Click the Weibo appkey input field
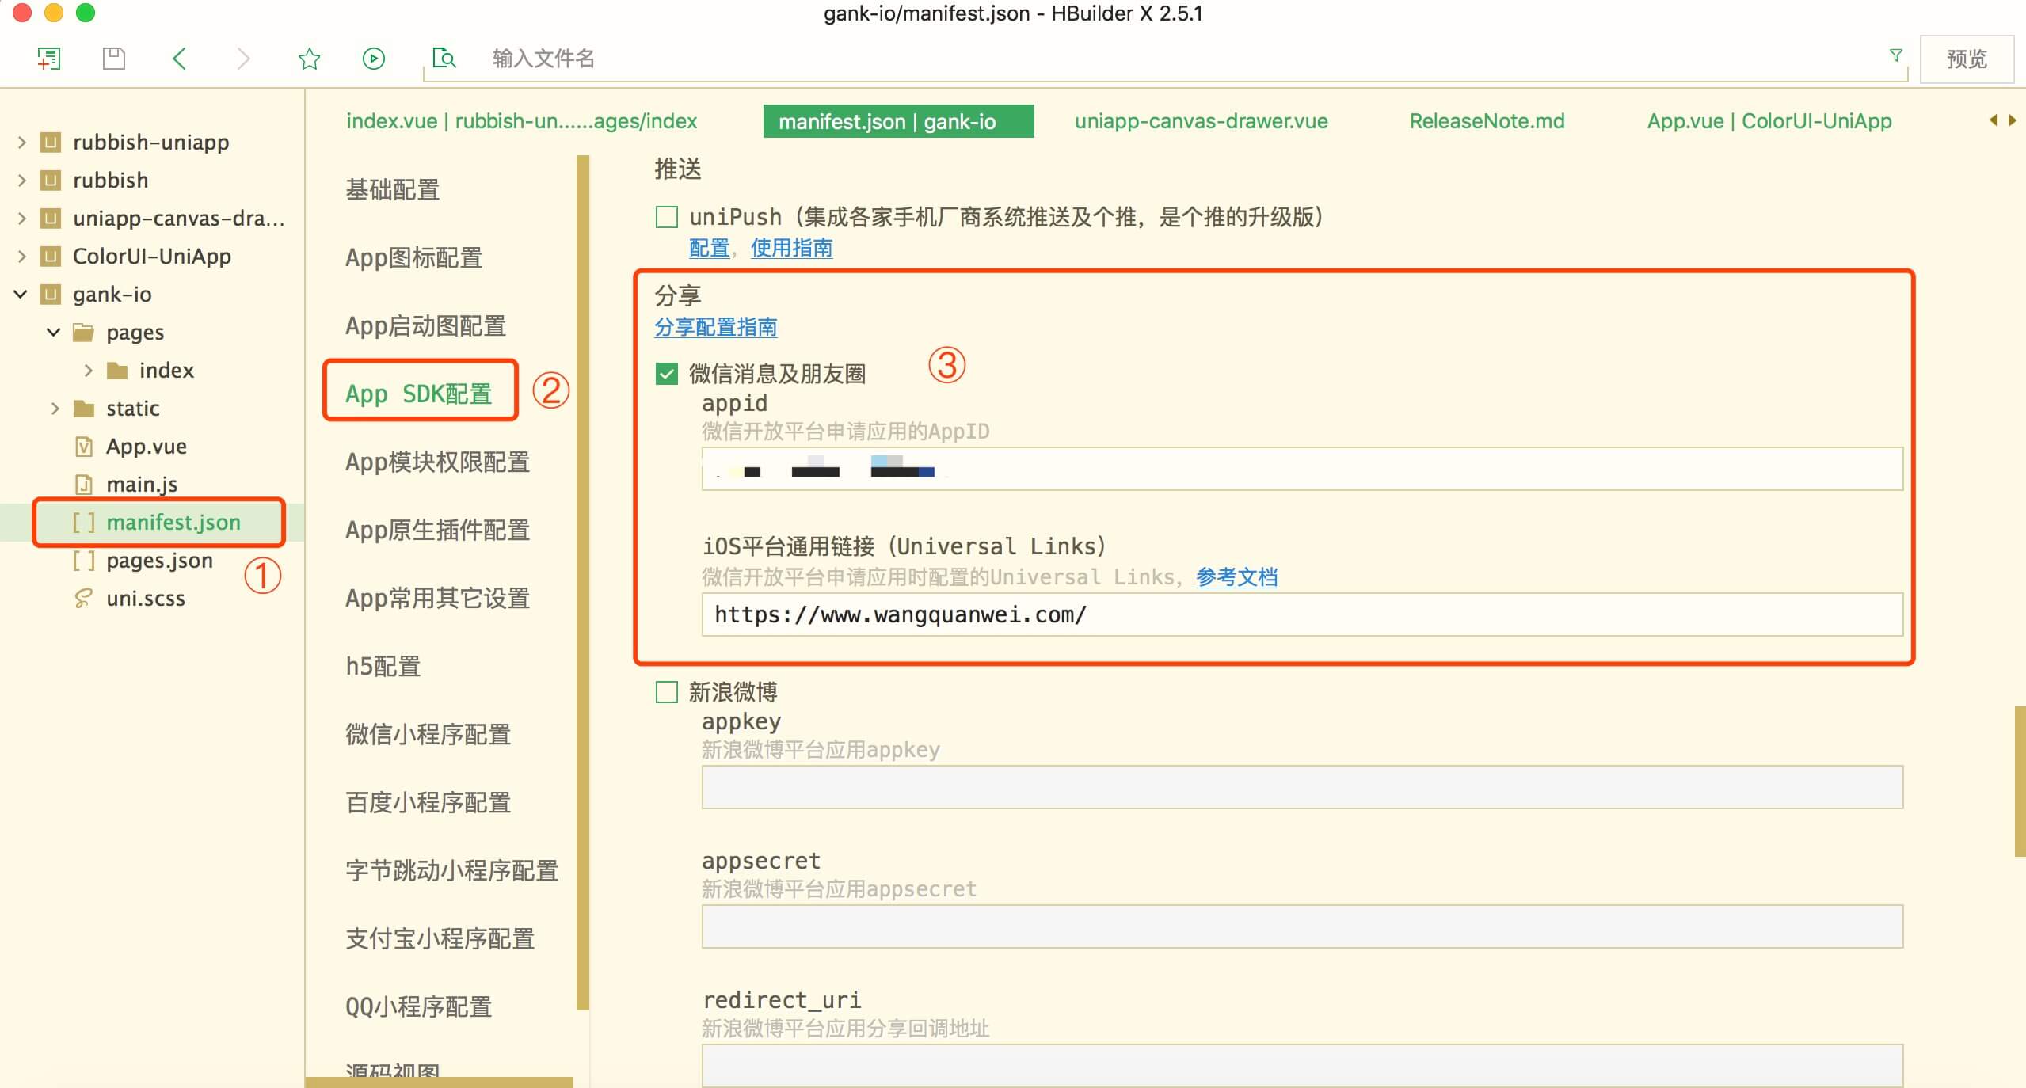2026x1088 pixels. (x=1302, y=787)
